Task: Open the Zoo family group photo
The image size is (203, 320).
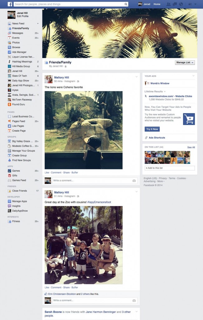Action: click(x=84, y=245)
